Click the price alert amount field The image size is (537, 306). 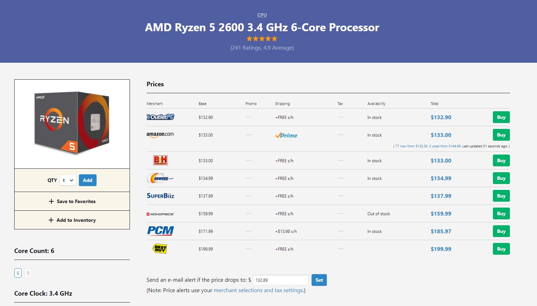[x=281, y=280]
